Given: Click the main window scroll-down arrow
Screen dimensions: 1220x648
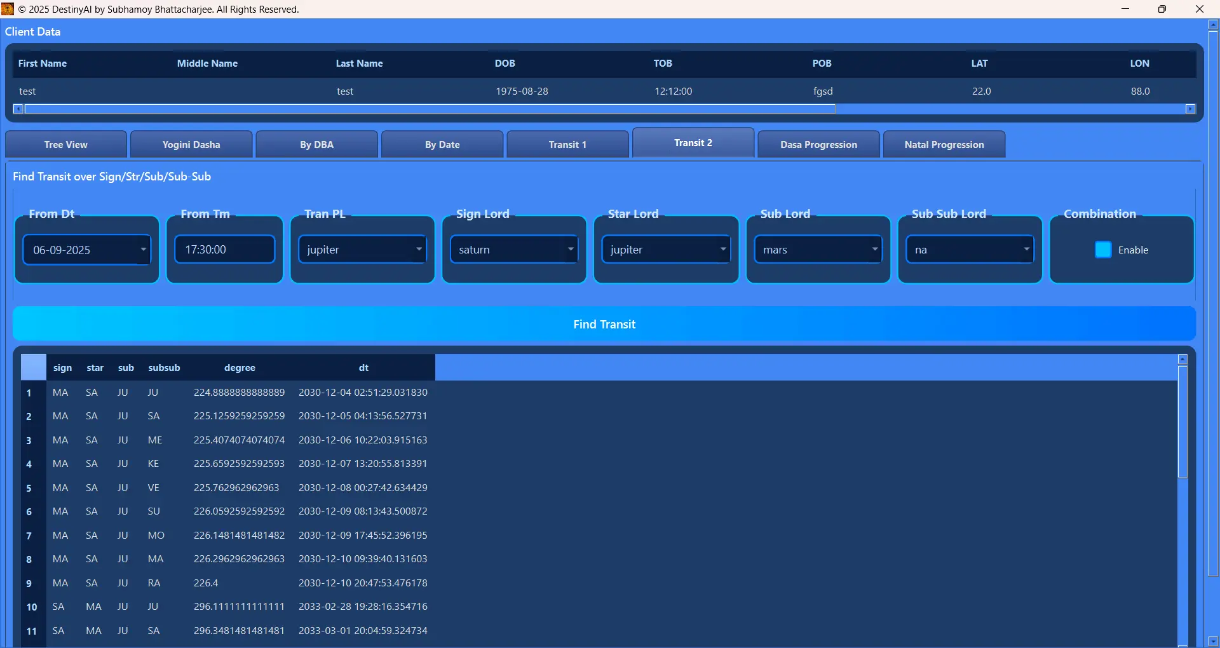Looking at the screenshot, I should click(x=1213, y=641).
